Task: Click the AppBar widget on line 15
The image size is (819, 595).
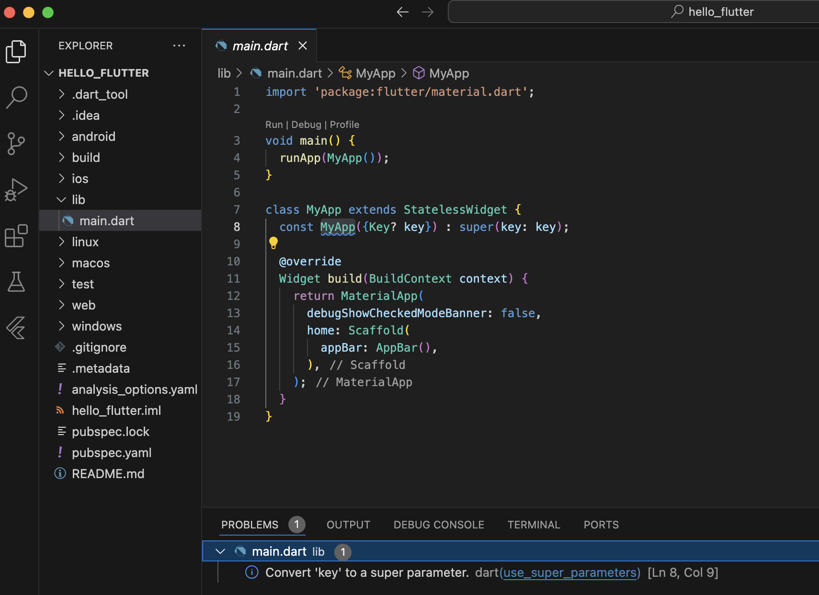Action: click(x=397, y=347)
